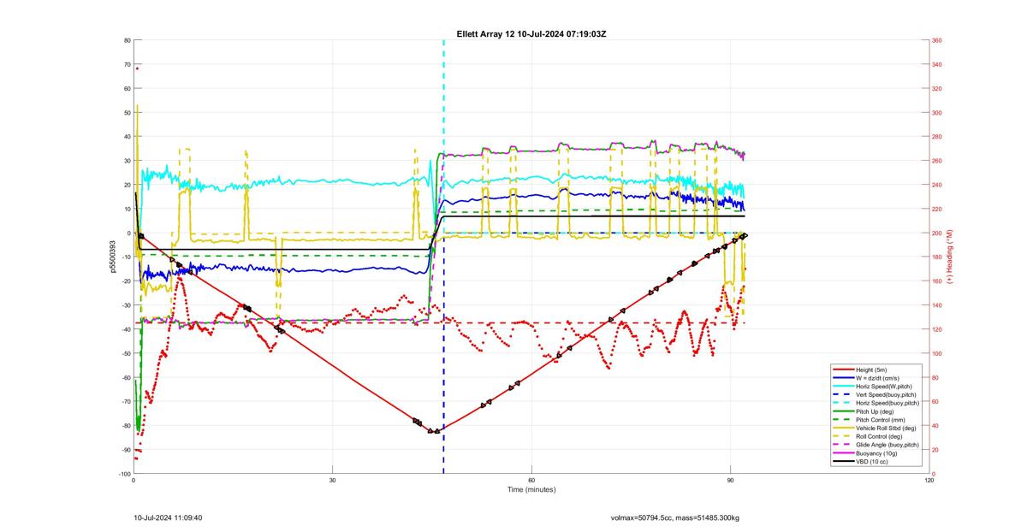Viewport: 1027px width, 532px height.
Task: Click the red line sample beside 'Height (5m)'
Action: click(844, 369)
